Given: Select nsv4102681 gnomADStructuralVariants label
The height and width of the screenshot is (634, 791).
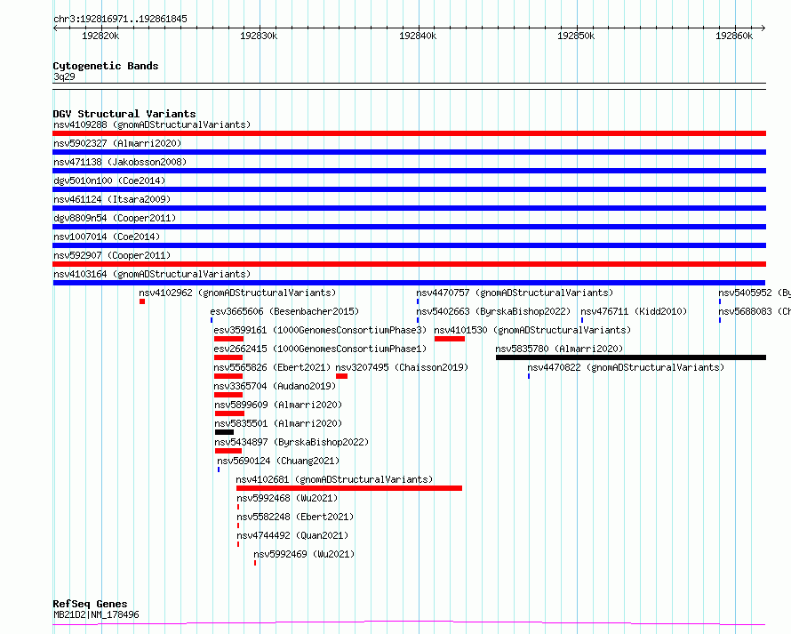Looking at the screenshot, I should [334, 479].
